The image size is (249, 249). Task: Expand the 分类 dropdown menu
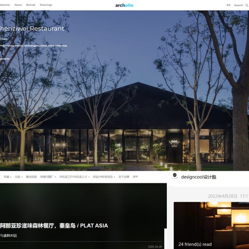coord(19,177)
